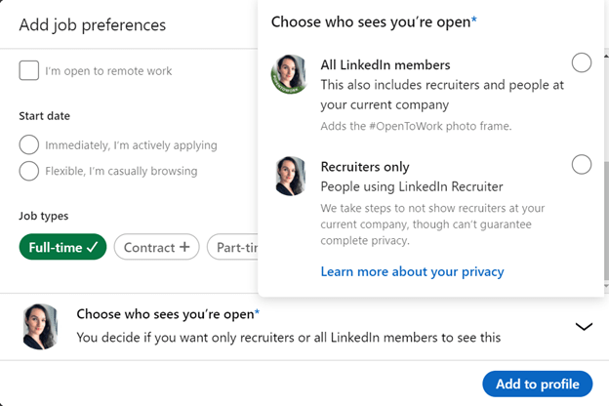Image resolution: width=609 pixels, height=406 pixels.
Task: Add the Contract job type
Action: pyautogui.click(x=156, y=247)
